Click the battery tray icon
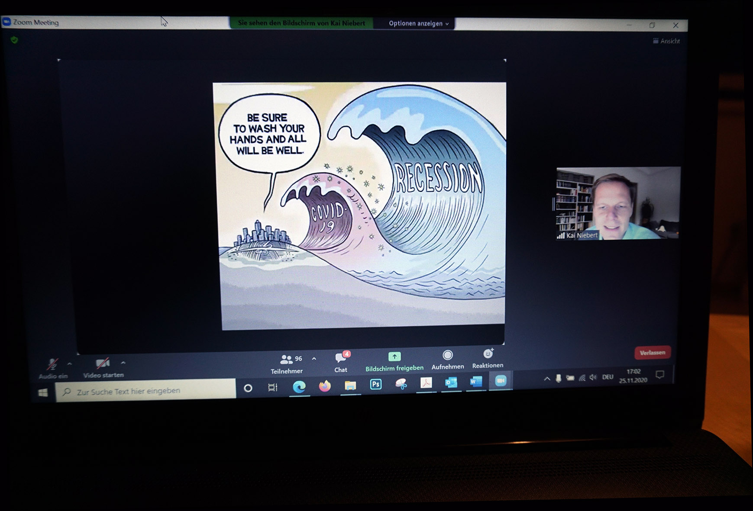 (x=570, y=378)
